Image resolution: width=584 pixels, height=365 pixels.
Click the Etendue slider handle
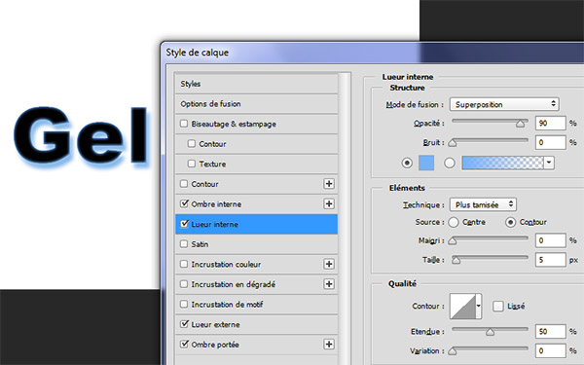click(490, 332)
